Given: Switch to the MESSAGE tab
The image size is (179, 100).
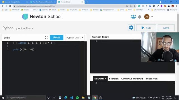Looking at the screenshot, I should pos(152,79).
